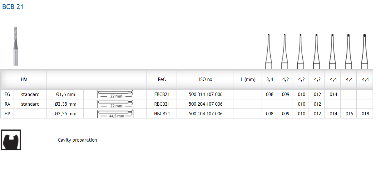Click ISO number 500 314 107 006

(x=205, y=94)
